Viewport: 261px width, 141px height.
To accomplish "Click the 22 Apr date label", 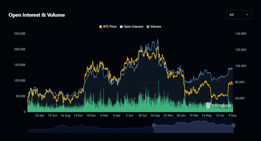I will (40, 116).
